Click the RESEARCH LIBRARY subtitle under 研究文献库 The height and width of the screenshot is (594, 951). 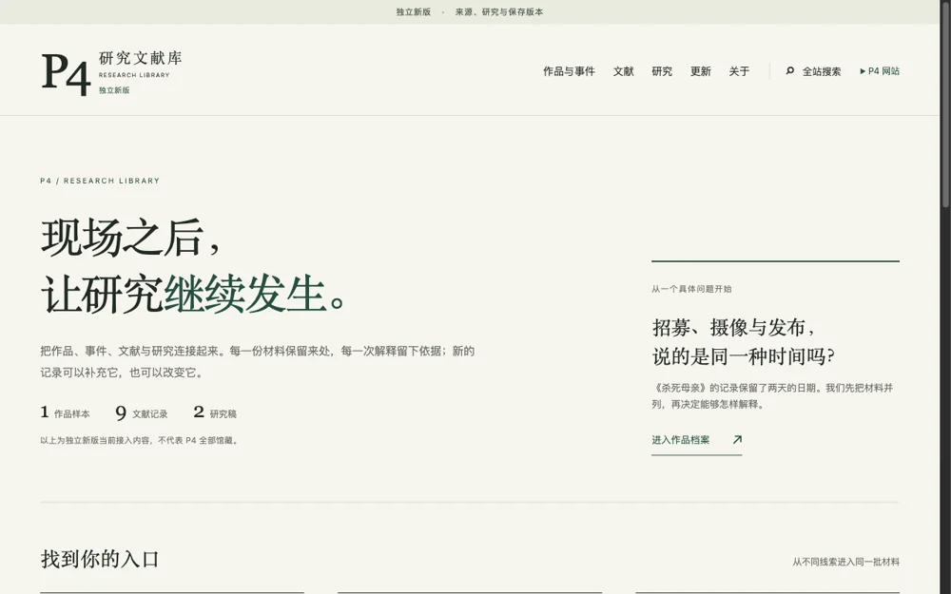134,75
